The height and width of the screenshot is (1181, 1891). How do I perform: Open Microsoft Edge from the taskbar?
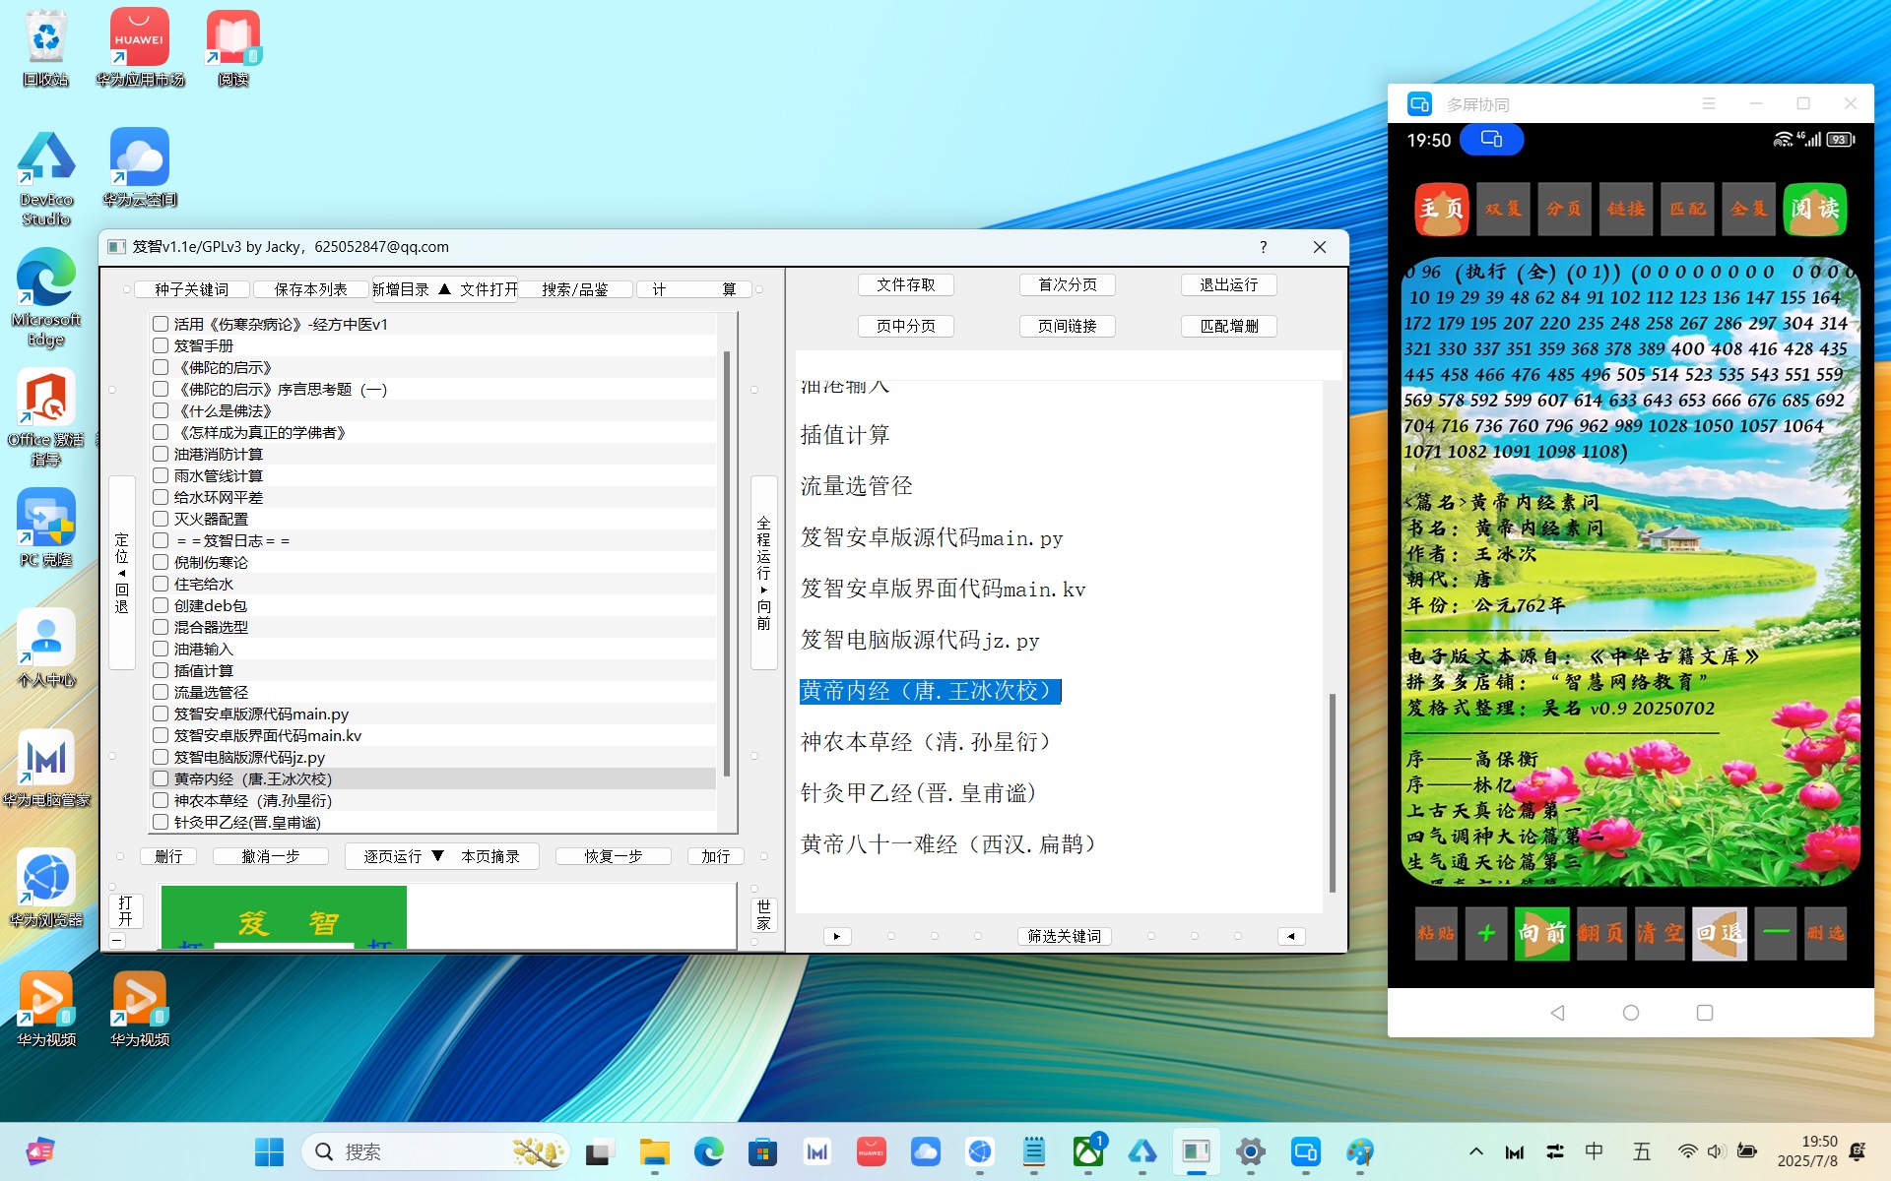[708, 1151]
